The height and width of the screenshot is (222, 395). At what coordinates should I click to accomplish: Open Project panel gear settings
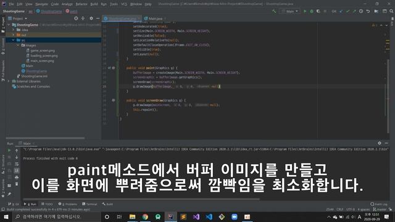tap(91, 18)
